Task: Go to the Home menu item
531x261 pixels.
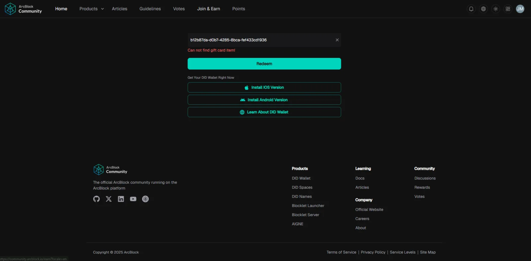Action: coord(61,9)
